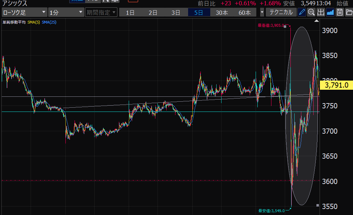Open the テクニカル settings button
The width and height of the screenshot is (353, 215).
(x=281, y=12)
